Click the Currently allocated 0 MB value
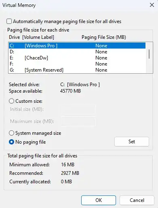The image size is (158, 208). [66, 182]
